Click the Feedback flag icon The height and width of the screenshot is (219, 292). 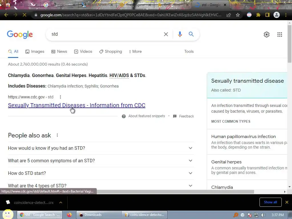coord(175,116)
